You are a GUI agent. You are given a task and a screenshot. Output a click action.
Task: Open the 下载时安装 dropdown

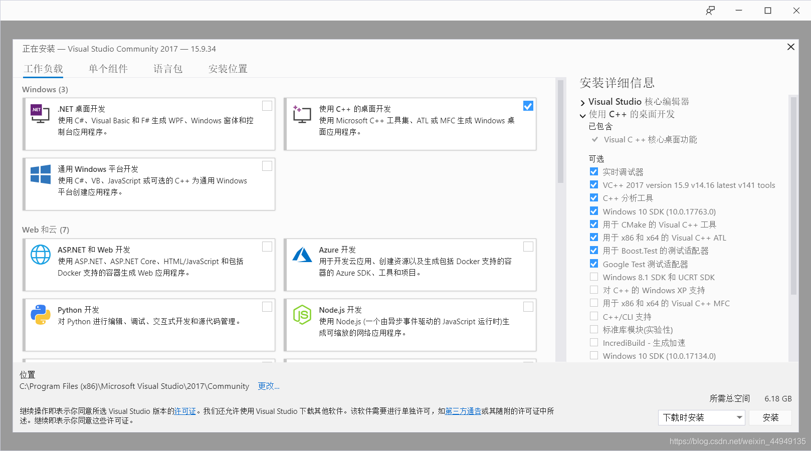(x=701, y=417)
